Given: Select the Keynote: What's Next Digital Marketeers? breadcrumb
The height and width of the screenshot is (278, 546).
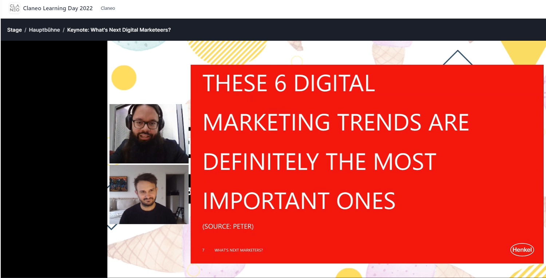Looking at the screenshot, I should [x=119, y=30].
